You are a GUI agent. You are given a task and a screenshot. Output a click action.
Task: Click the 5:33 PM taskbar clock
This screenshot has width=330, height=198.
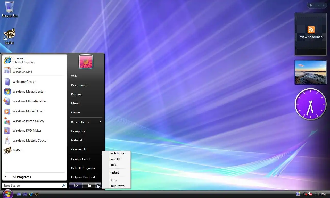pyautogui.click(x=320, y=194)
